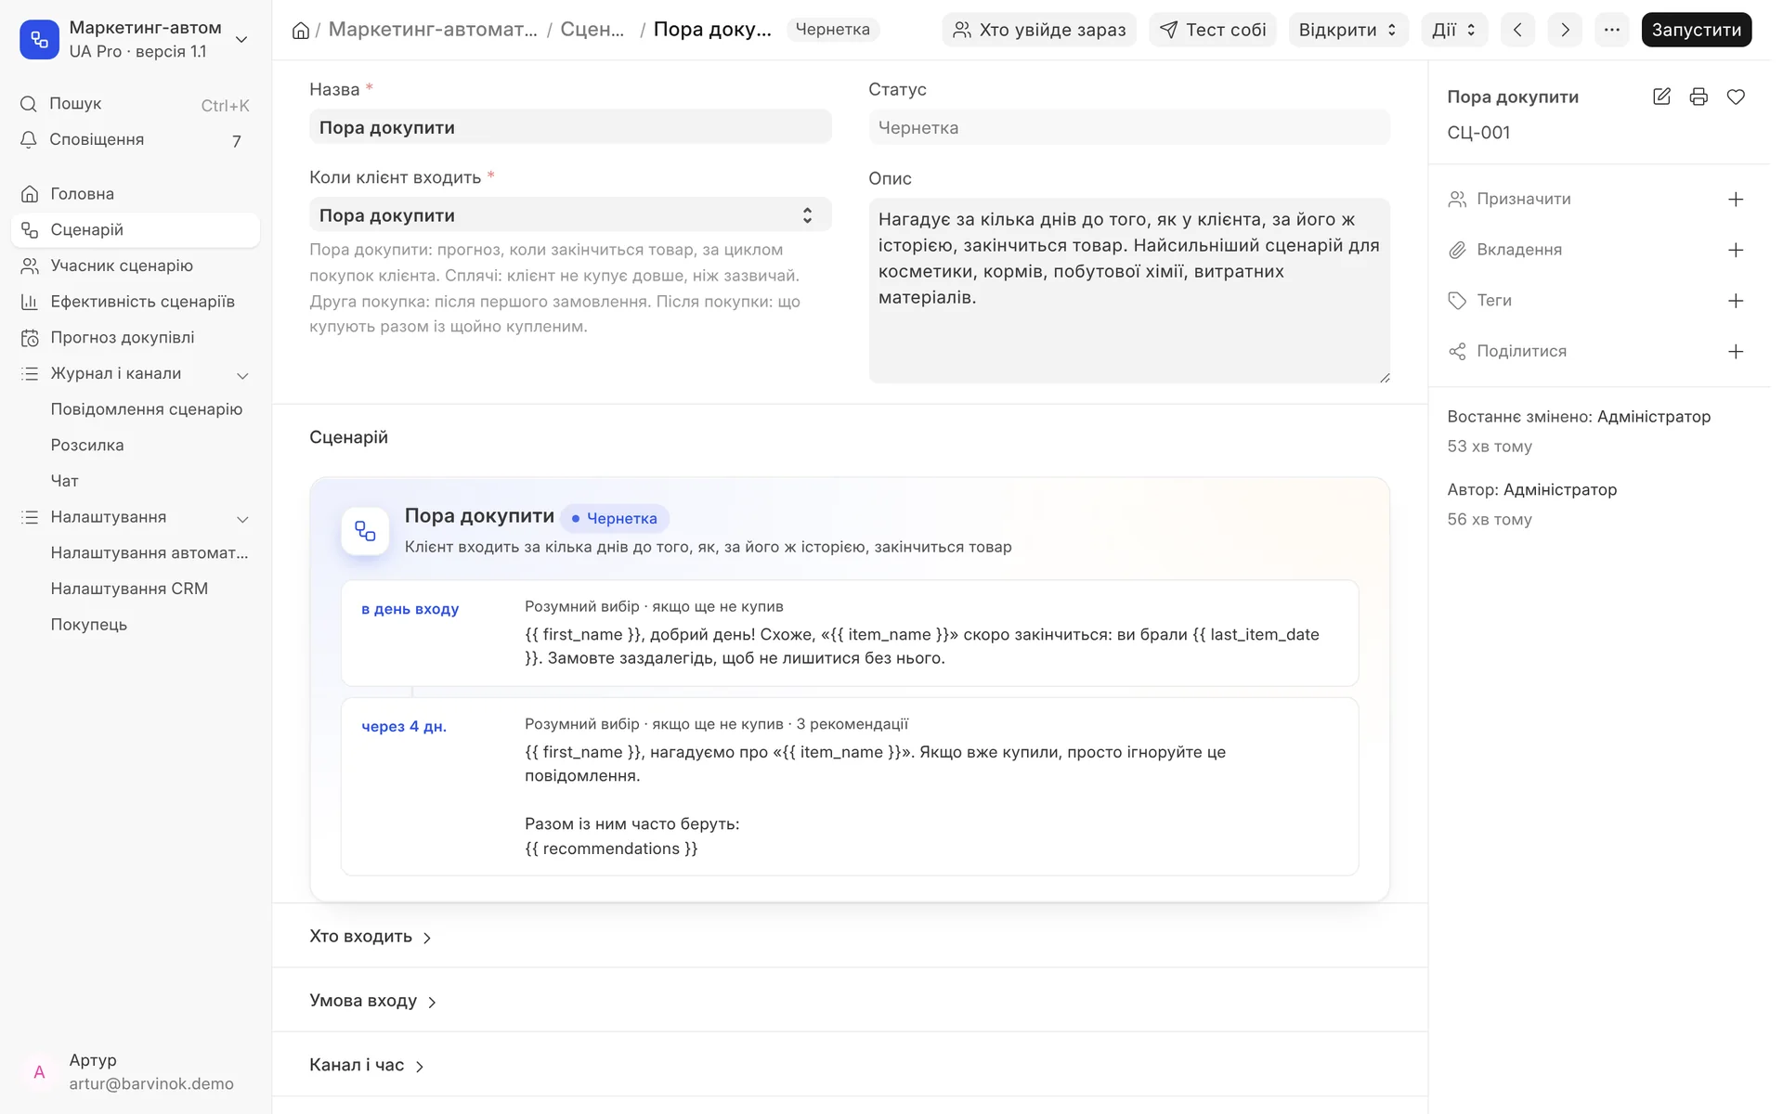Viewport: 1783px width, 1114px height.
Task: Collapse the Налаштування sidebar group
Action: click(242, 519)
